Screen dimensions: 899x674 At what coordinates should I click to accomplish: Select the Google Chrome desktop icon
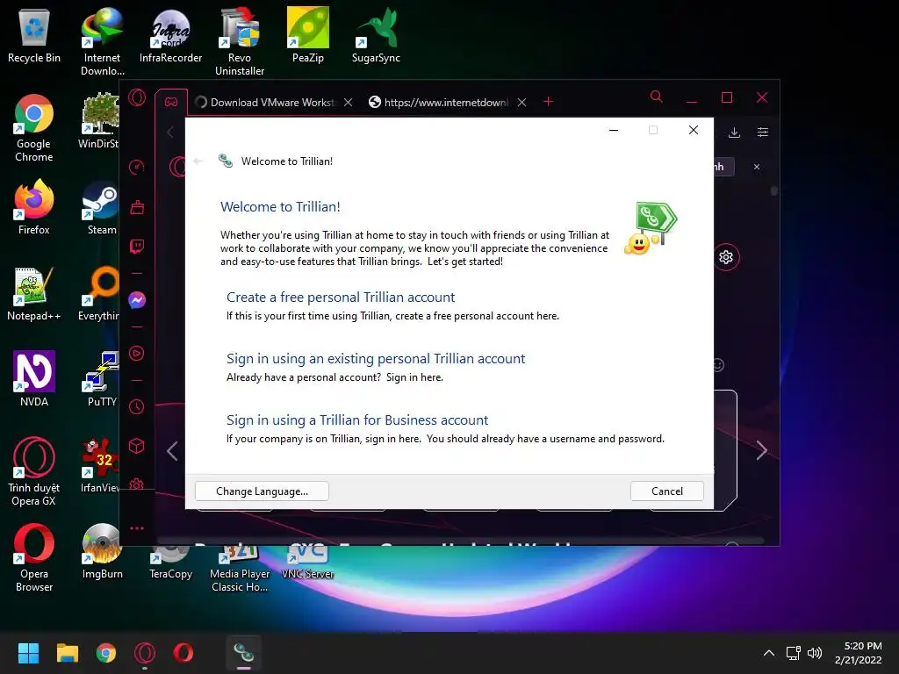(34, 128)
